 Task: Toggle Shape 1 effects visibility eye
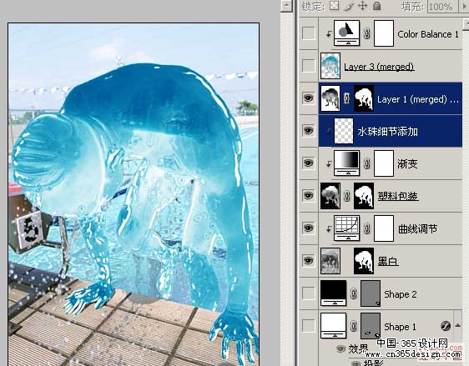coord(340,348)
